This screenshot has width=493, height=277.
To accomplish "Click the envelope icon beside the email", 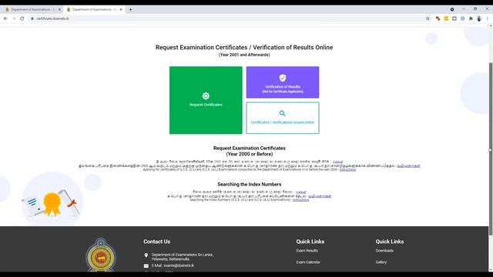I will 146,265.
